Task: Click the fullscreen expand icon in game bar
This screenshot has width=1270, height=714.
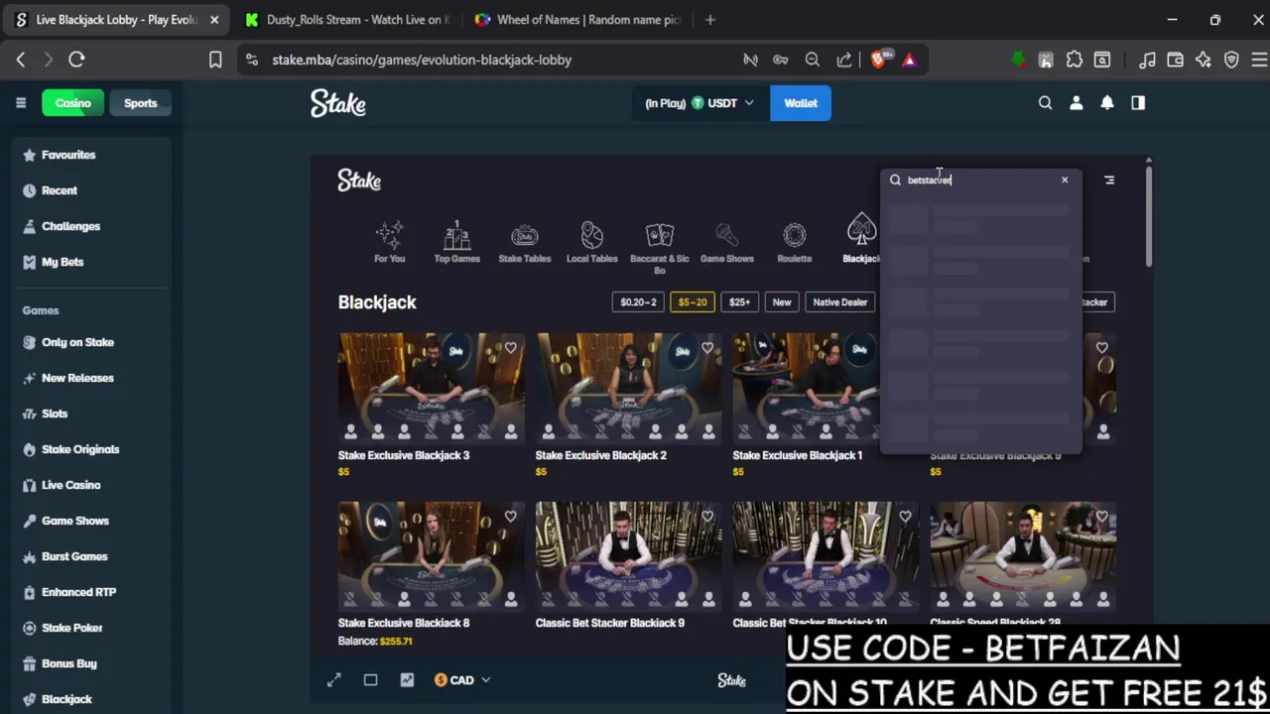Action: click(x=334, y=680)
